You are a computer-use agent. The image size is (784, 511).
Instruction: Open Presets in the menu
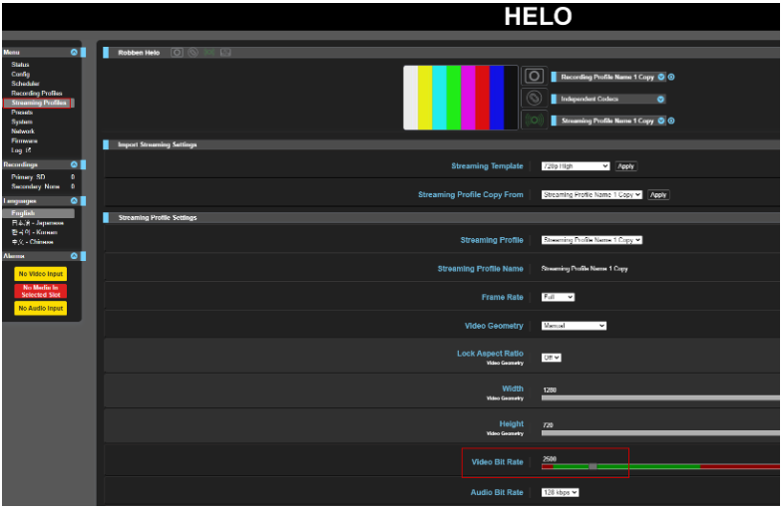(x=22, y=112)
